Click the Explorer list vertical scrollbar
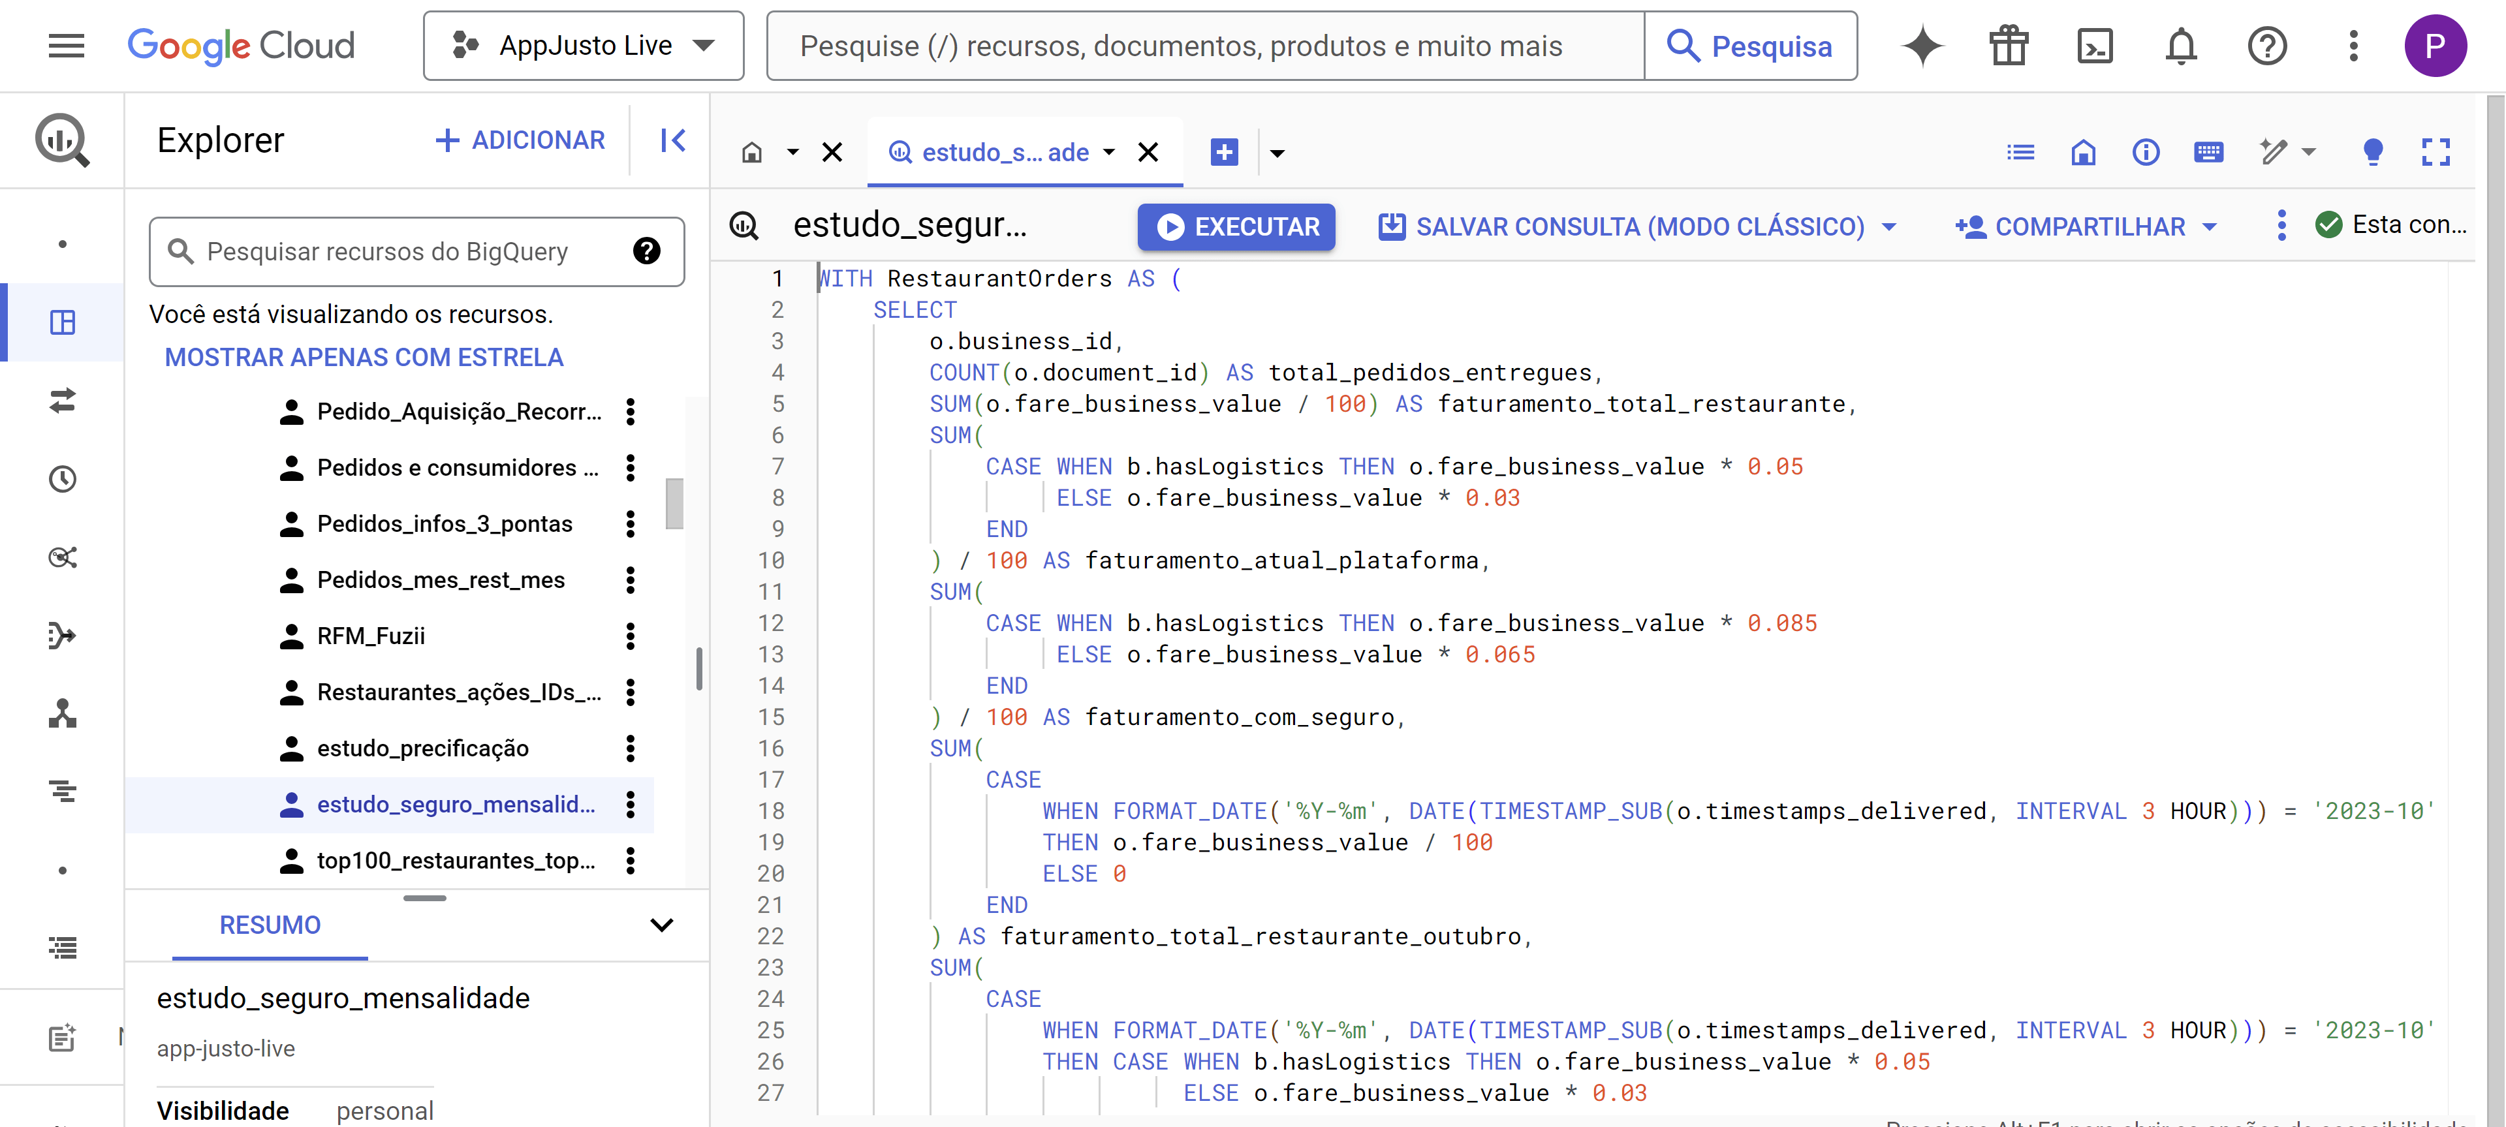Image resolution: width=2506 pixels, height=1127 pixels. coord(674,504)
